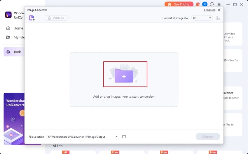Click the My Files folder icon in sidebar
248x154 pixels.
tap(8, 37)
